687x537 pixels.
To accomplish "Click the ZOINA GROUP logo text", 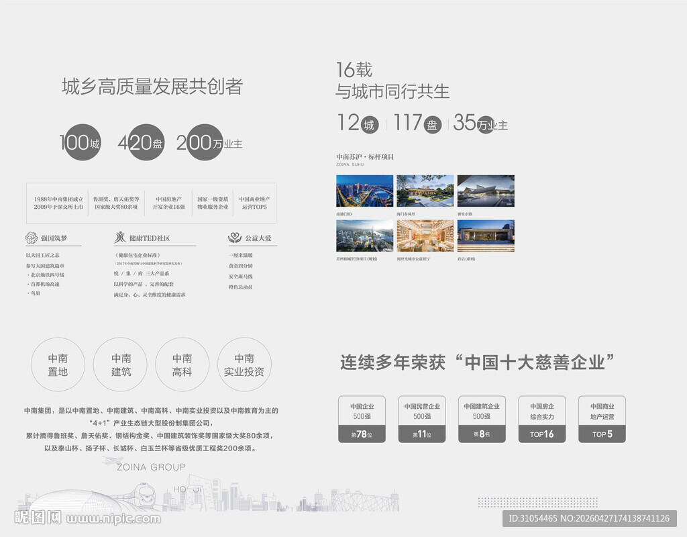I will pyautogui.click(x=151, y=467).
